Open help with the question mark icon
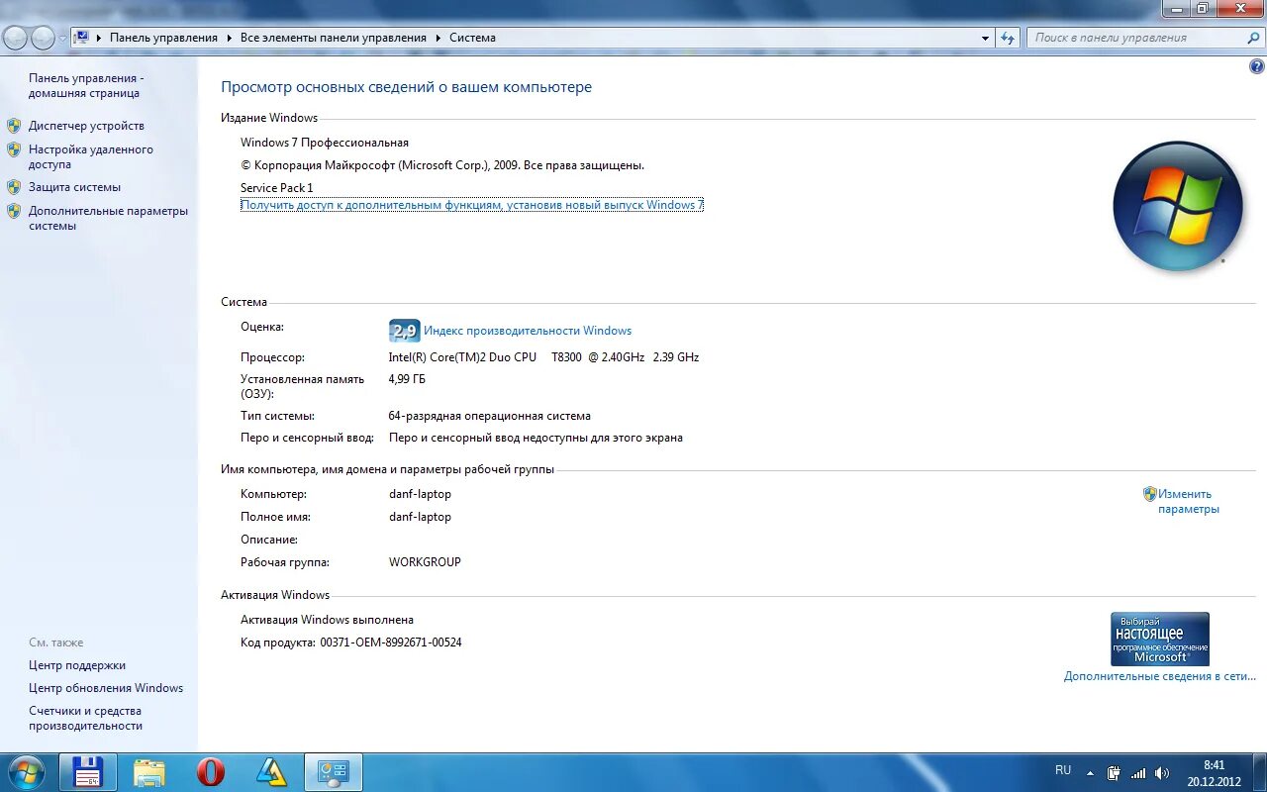Screen dimensions: 1267x792 [x=1257, y=66]
